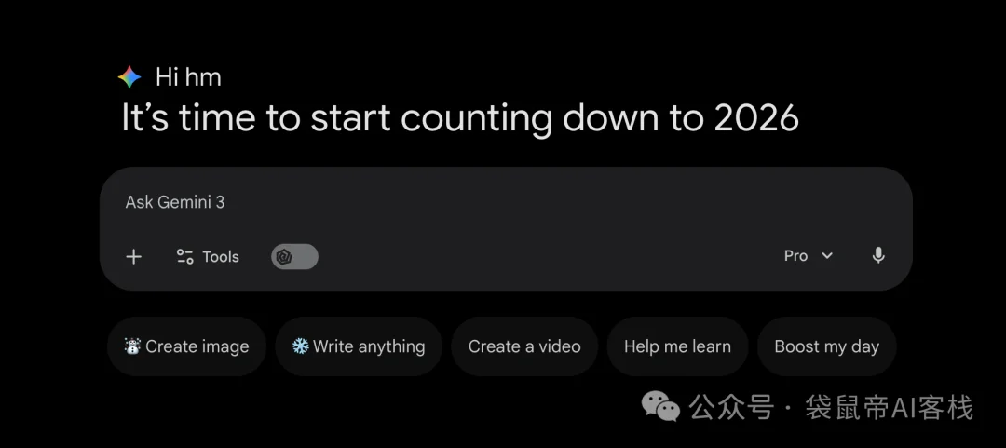Click the counting down to 2026 headline
The image size is (1006, 448).
460,118
